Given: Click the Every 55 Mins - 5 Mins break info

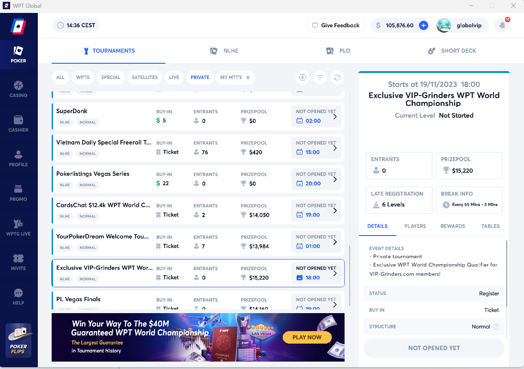Looking at the screenshot, I should coord(475,205).
